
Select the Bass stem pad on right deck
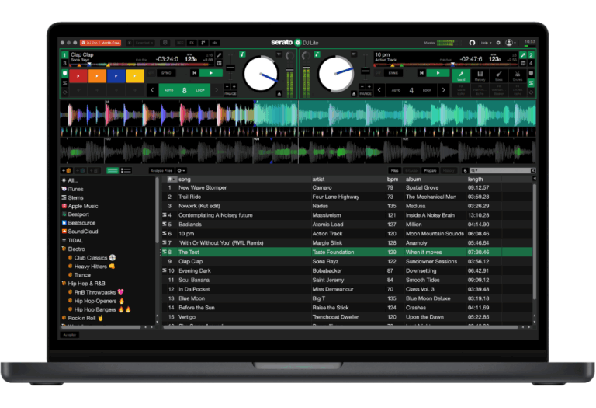click(x=499, y=75)
